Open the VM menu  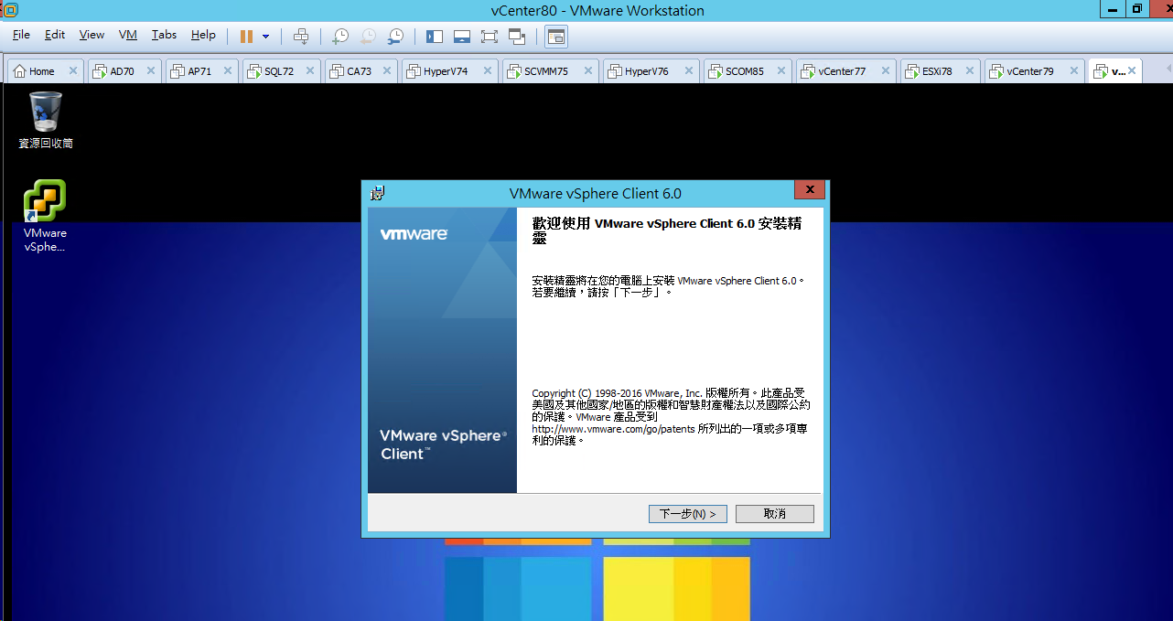[128, 35]
